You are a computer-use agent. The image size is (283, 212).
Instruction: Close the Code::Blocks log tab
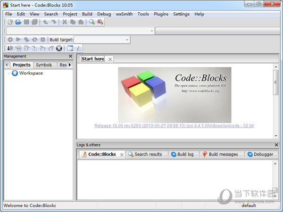click(122, 155)
